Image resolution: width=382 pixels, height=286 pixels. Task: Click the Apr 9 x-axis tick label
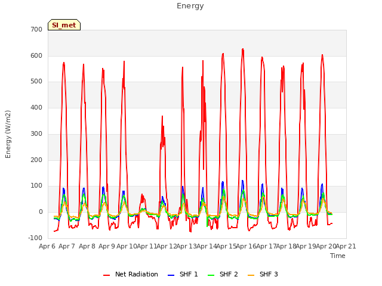[x=107, y=246]
